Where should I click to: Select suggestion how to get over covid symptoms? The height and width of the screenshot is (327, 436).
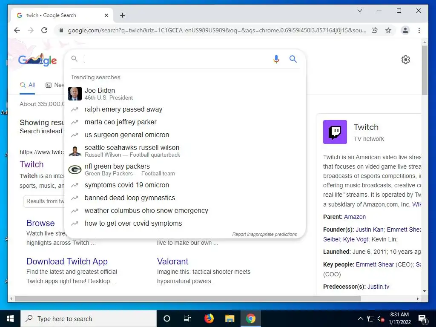click(x=185, y=223)
